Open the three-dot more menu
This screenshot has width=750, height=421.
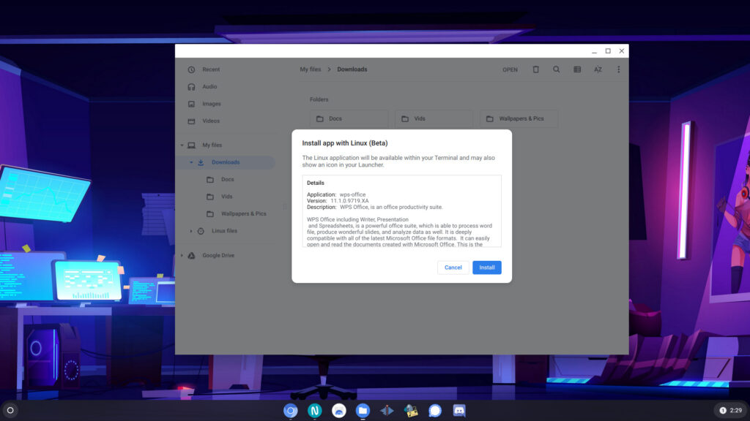point(618,69)
